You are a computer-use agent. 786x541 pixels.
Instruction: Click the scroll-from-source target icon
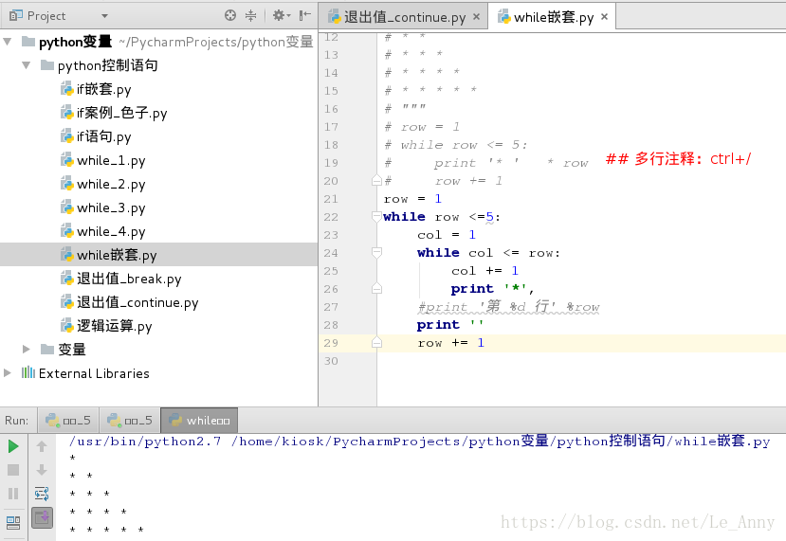click(230, 15)
